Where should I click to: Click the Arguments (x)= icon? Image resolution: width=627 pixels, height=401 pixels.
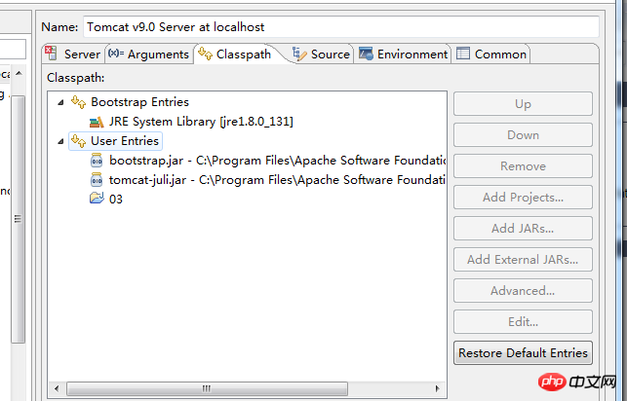116,54
